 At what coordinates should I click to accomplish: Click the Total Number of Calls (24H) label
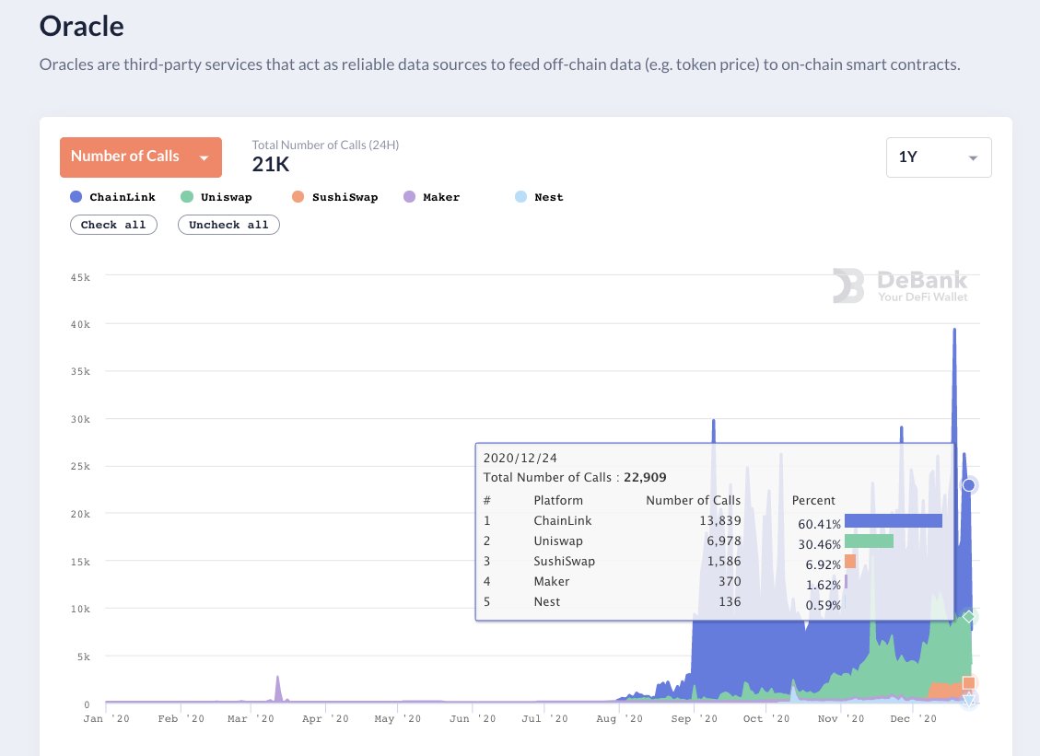pyautogui.click(x=325, y=145)
